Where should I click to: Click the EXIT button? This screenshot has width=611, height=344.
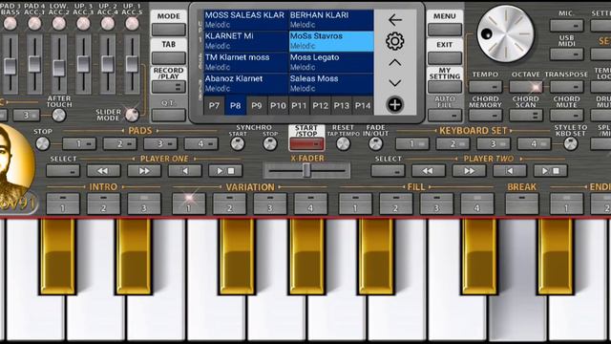pyautogui.click(x=445, y=58)
